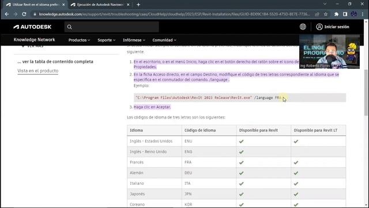Open browser side panel icon
This screenshot has width=369, height=208.
click(x=345, y=14)
